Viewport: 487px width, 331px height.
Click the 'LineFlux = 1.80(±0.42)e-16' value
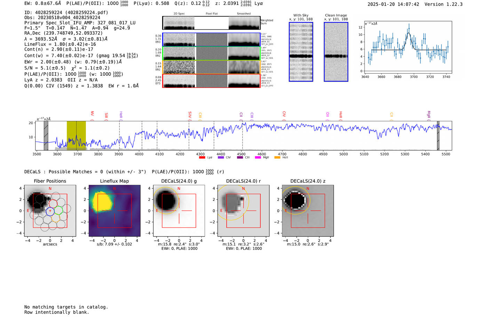pos(60,44)
